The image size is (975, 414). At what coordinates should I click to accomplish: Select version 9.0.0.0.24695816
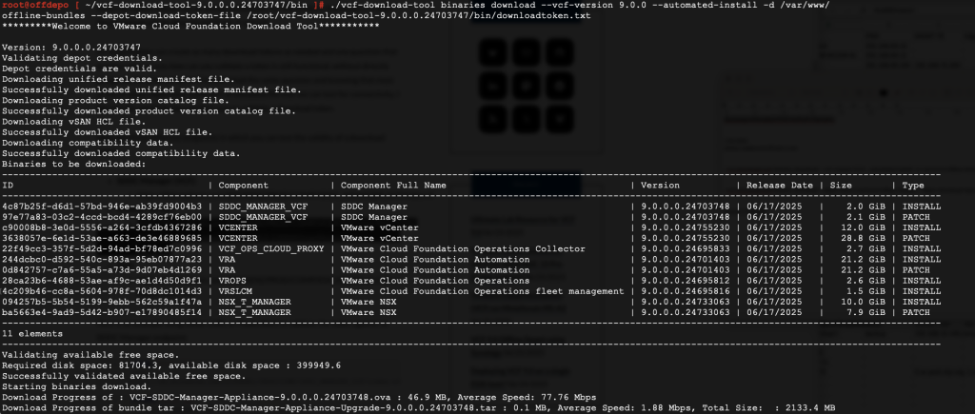[686, 291]
